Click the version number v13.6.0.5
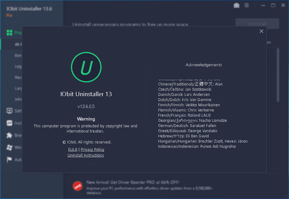Viewport: 289px width, 199px height. pos(86,107)
